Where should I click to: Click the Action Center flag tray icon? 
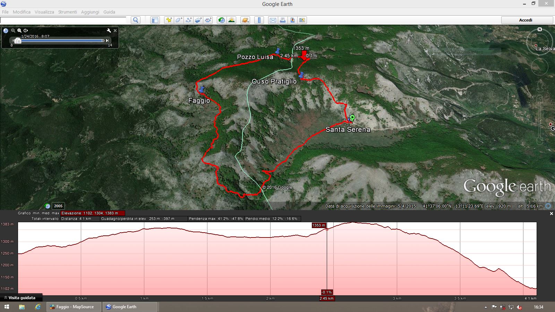[494, 307]
